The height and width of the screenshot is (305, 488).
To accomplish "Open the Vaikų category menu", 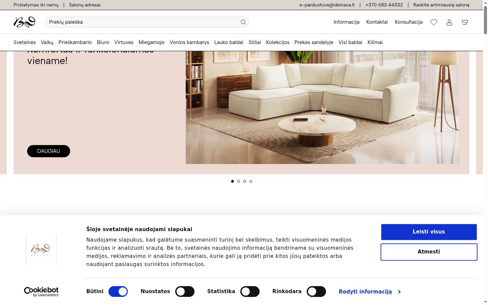I will coord(47,42).
